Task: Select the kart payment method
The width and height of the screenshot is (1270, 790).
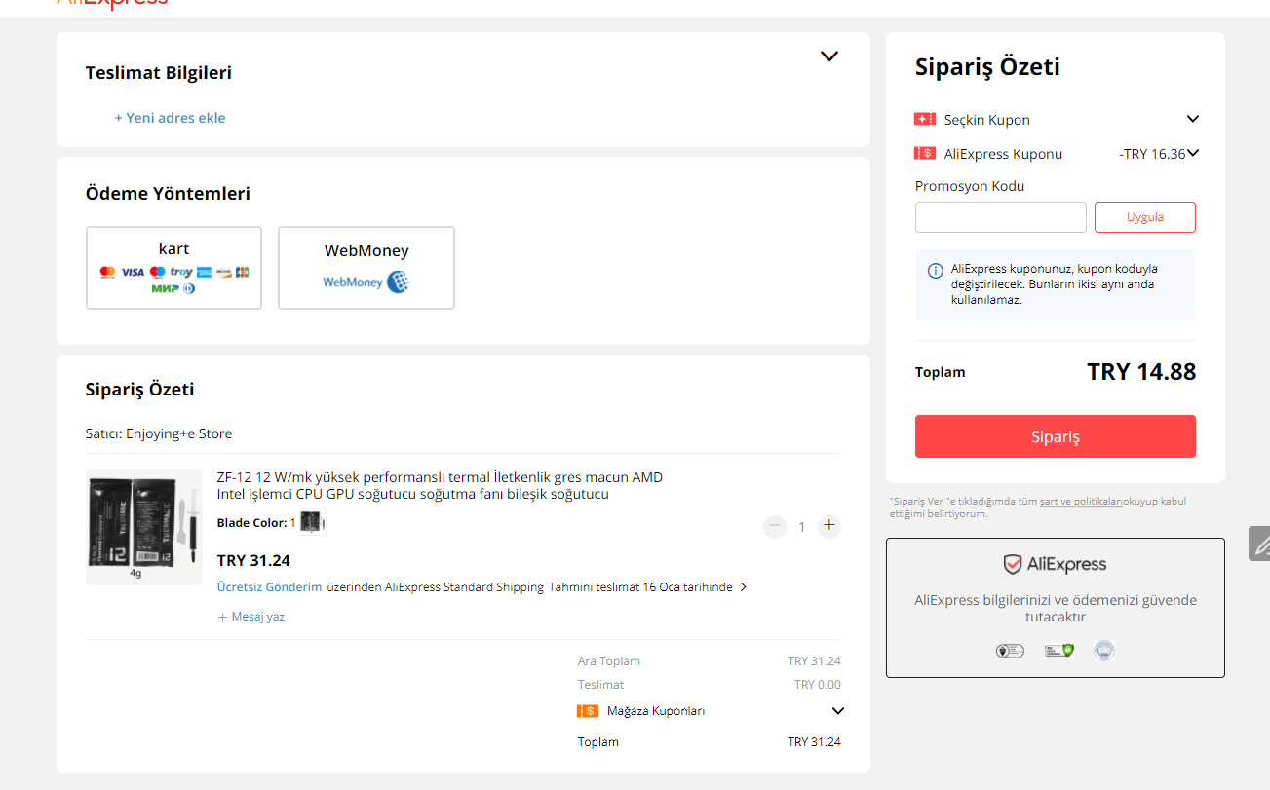Action: (173, 268)
